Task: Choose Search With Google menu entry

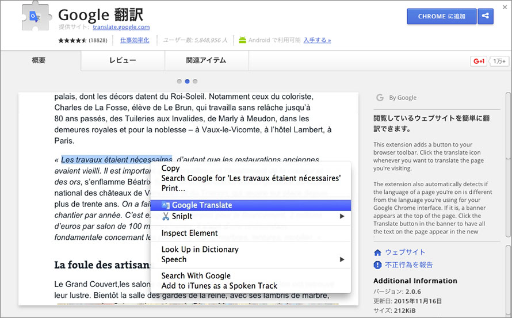Action: click(x=250, y=276)
